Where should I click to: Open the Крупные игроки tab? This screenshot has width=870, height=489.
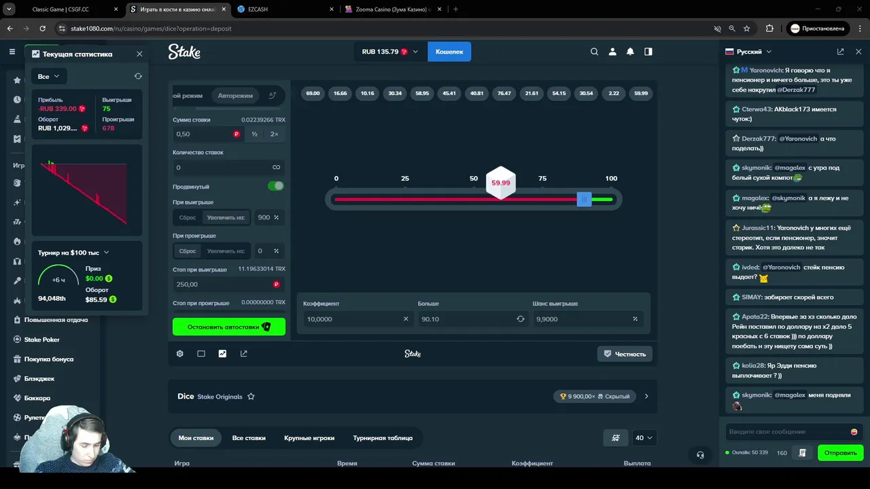pyautogui.click(x=309, y=438)
